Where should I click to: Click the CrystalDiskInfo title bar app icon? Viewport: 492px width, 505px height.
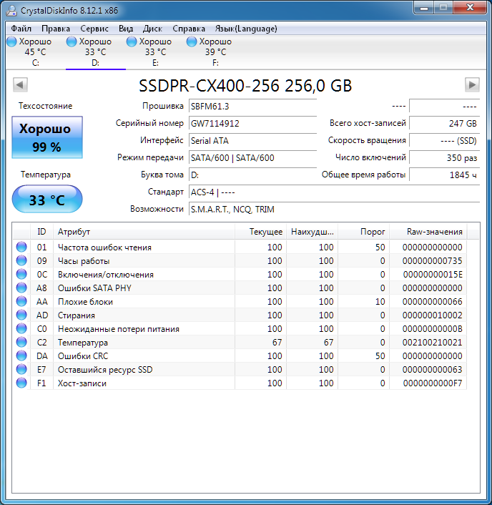tap(11, 10)
